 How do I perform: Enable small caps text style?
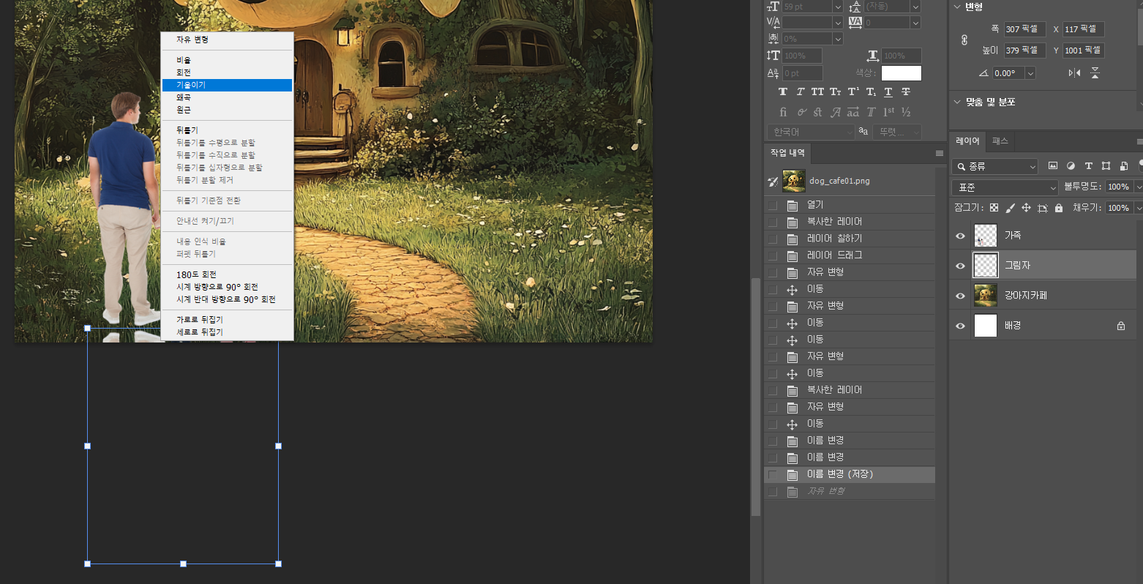[x=835, y=91]
